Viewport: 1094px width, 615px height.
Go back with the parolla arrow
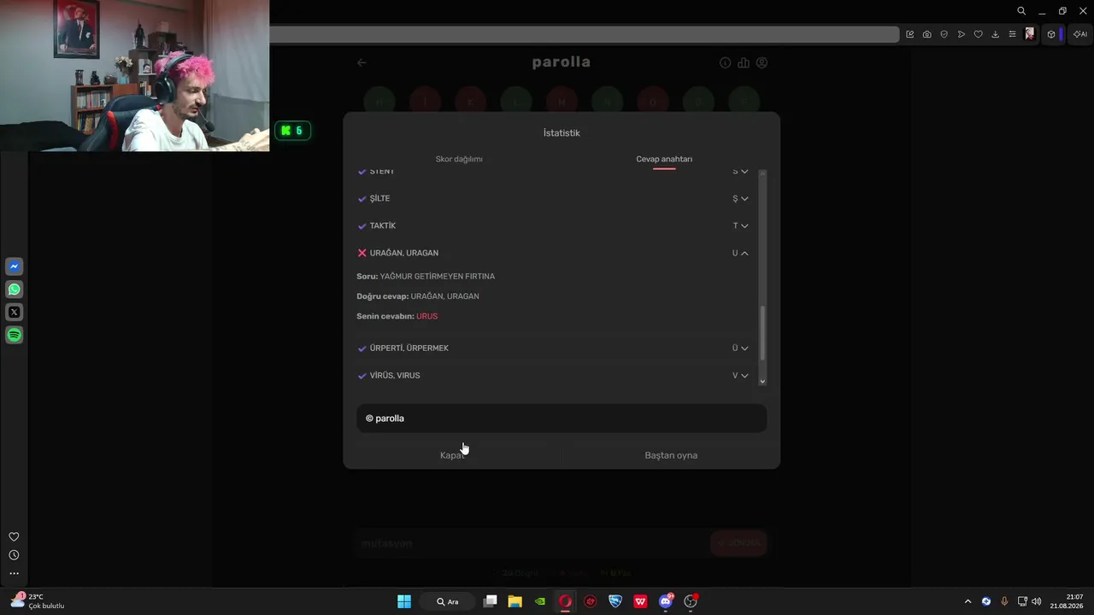[362, 62]
